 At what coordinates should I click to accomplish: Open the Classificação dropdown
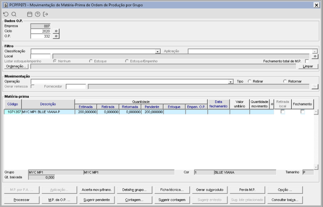(158, 51)
